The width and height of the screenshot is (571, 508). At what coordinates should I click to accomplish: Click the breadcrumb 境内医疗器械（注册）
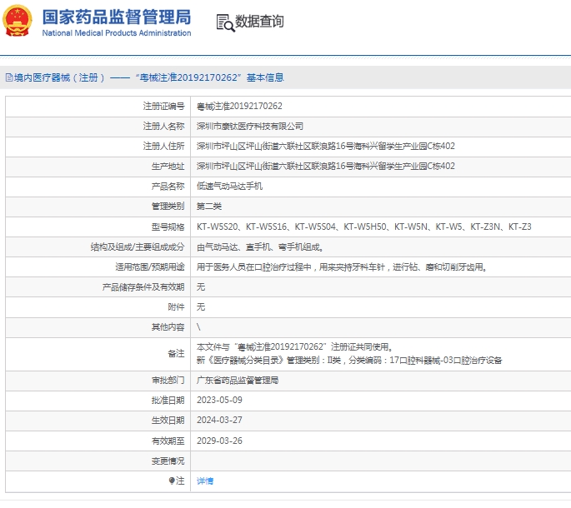point(60,77)
